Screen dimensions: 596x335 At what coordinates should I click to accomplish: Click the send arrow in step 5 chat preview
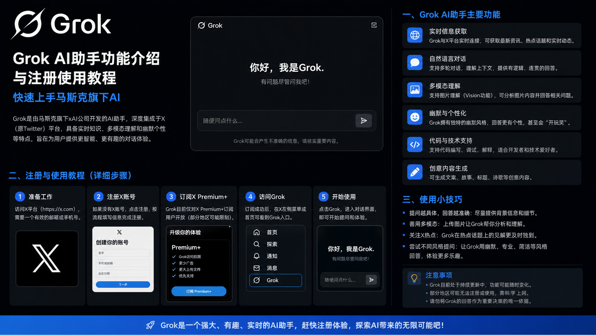(371, 280)
